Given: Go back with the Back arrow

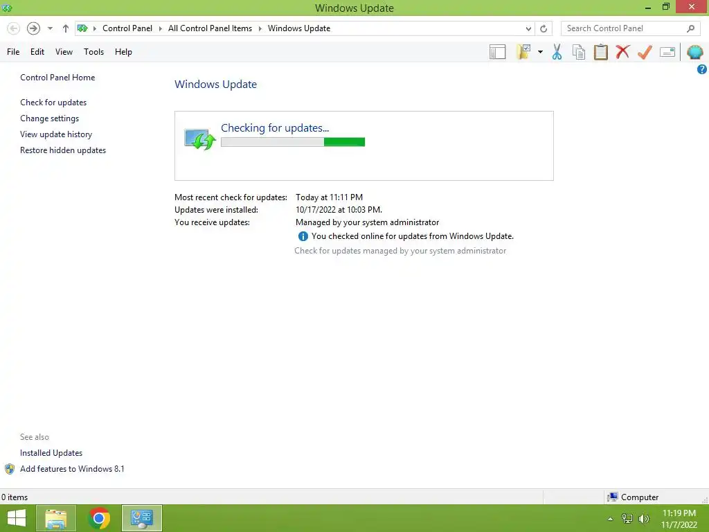Looking at the screenshot, I should 14,28.
